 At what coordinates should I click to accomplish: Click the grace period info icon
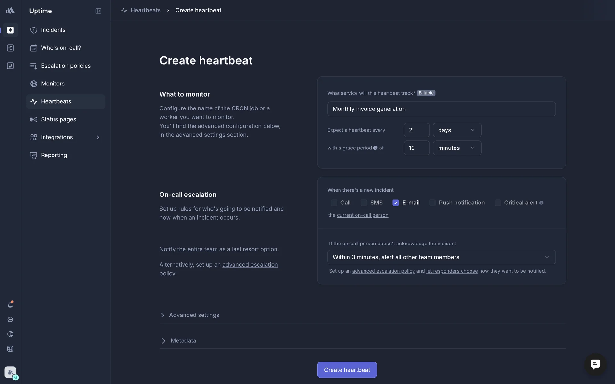375,148
